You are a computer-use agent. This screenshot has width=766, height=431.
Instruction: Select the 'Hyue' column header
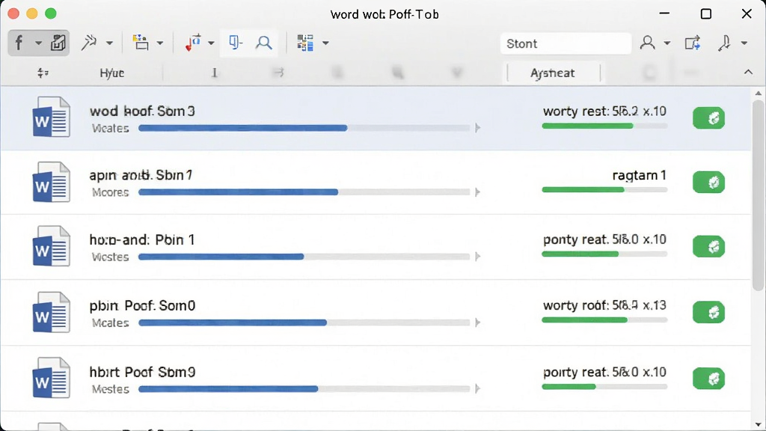coord(112,73)
